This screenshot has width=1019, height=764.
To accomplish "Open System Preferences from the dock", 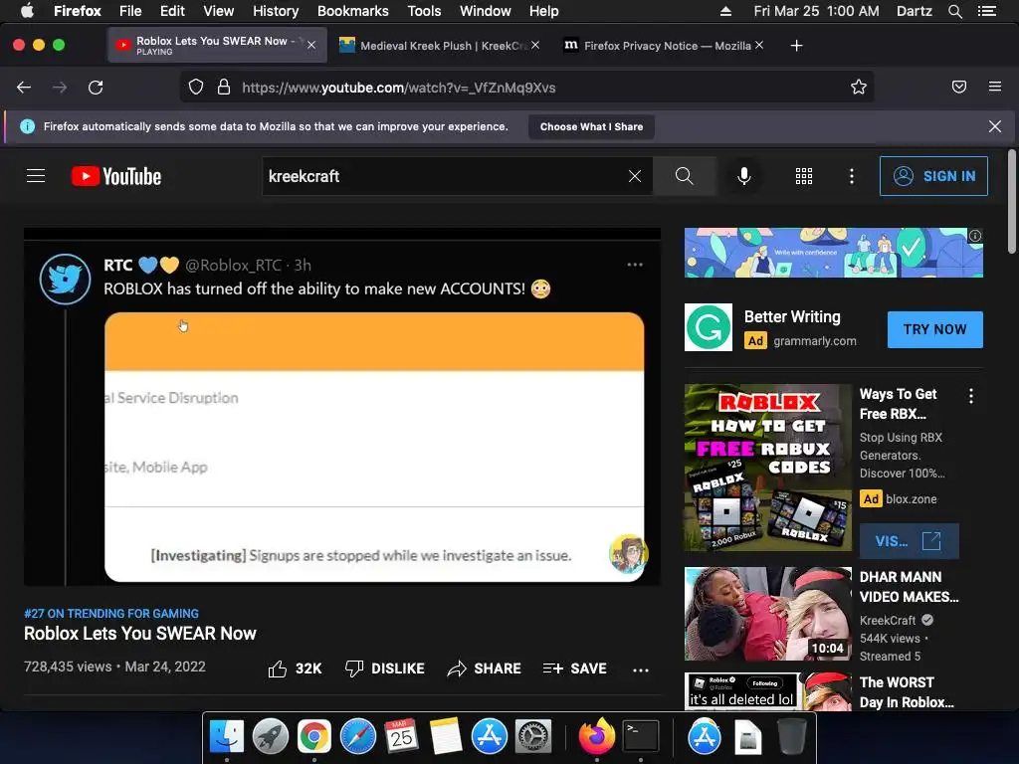I will point(533,737).
